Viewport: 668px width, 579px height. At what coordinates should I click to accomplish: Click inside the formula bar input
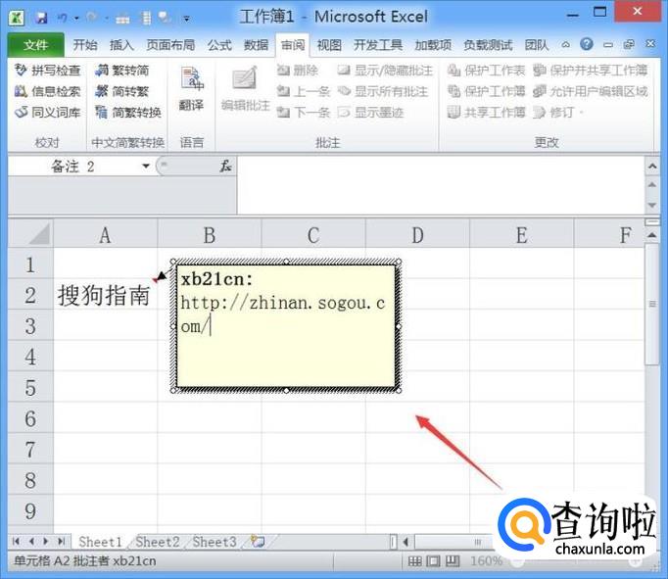[x=441, y=184]
